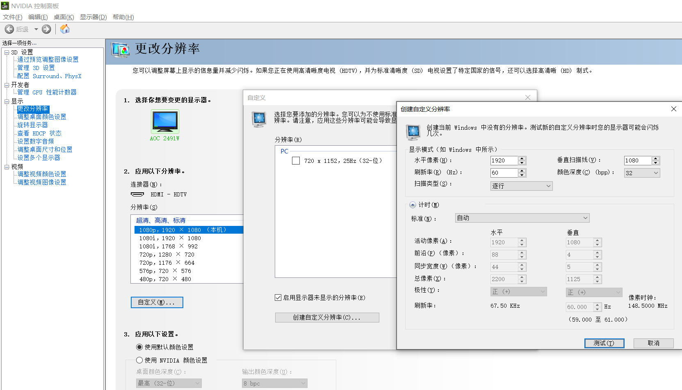
Task: Close the 自定义 dialog with X
Action: click(x=528, y=97)
